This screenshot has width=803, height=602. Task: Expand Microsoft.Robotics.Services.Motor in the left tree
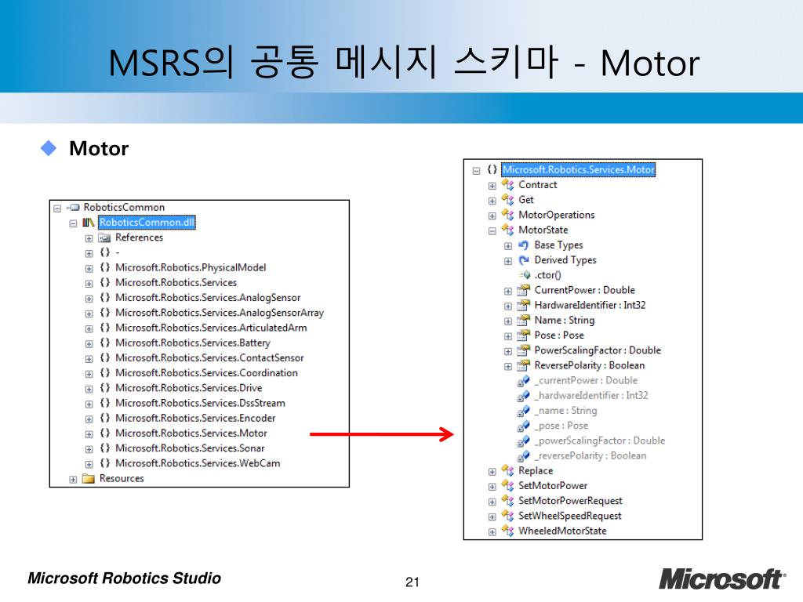89,434
